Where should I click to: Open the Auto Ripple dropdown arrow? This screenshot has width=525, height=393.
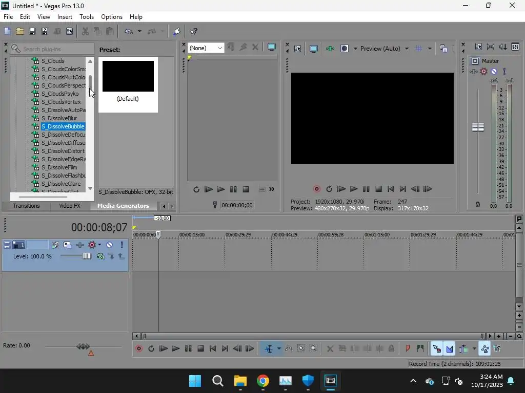point(474,349)
